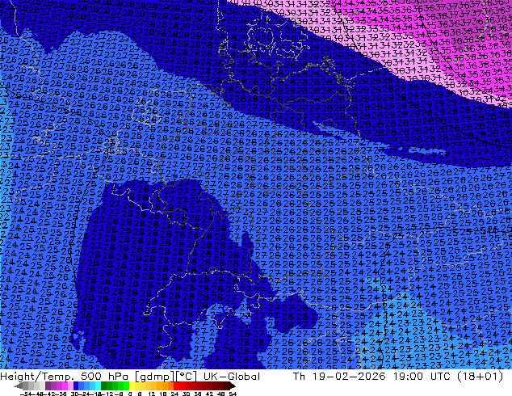The width and height of the screenshot is (512, 396).
Task: Click the '0' legend scale value
Action: (130, 394)
